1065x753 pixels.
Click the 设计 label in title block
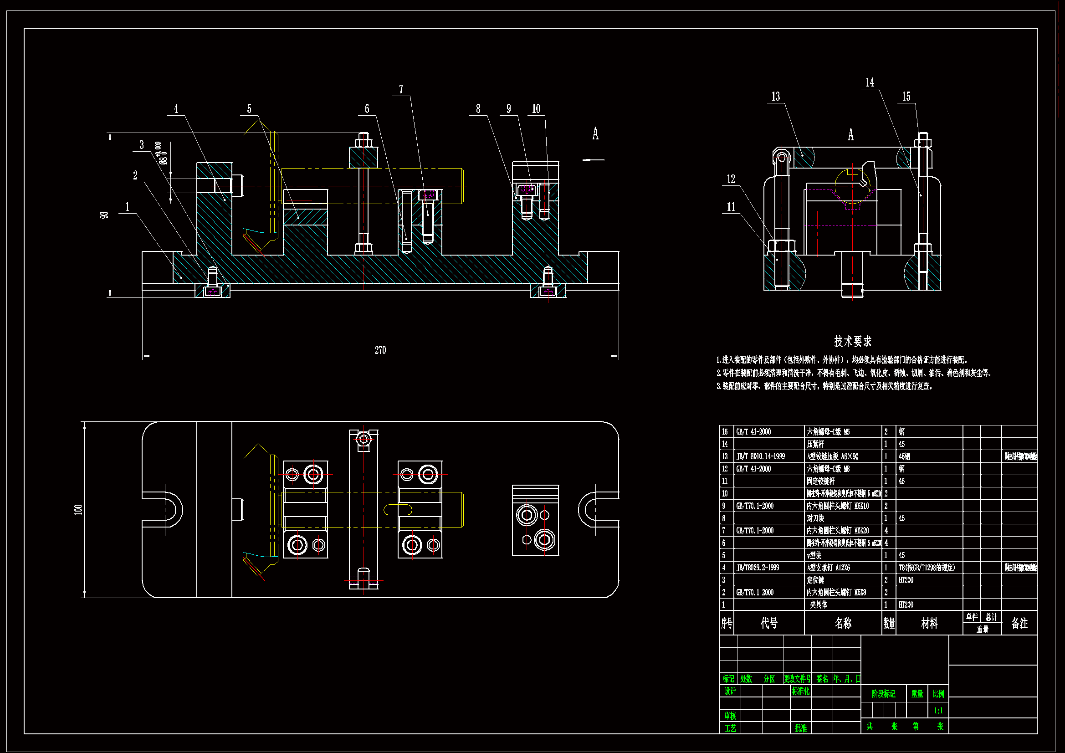tap(730, 692)
